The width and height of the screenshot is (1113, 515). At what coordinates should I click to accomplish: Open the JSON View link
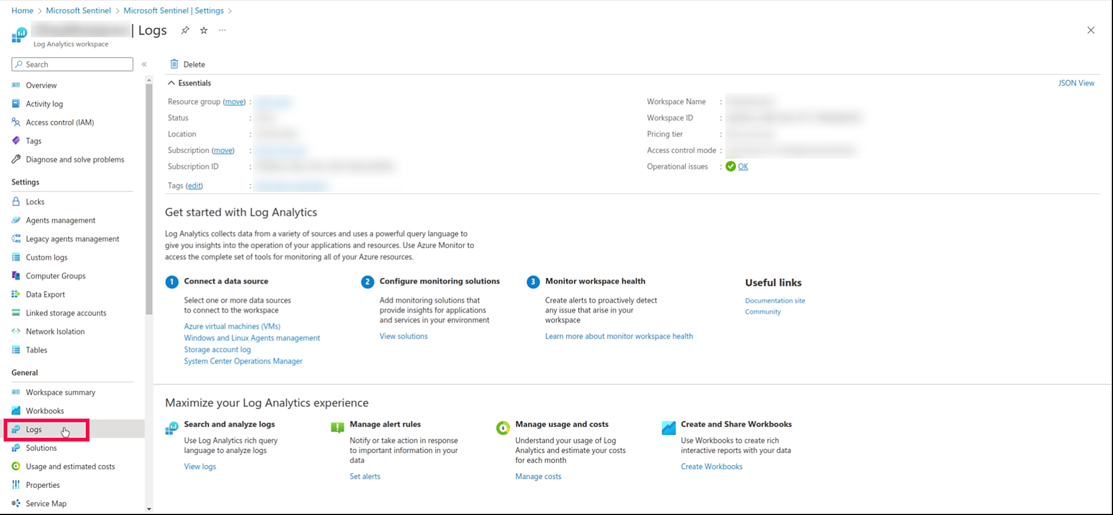[1076, 83]
